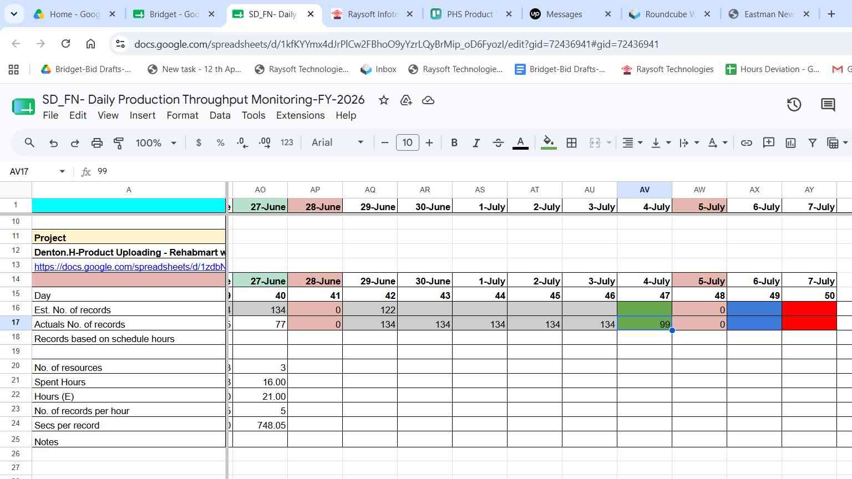This screenshot has width=852, height=479.
Task: Expand the zoom 100% dropdown
Action: 156,143
